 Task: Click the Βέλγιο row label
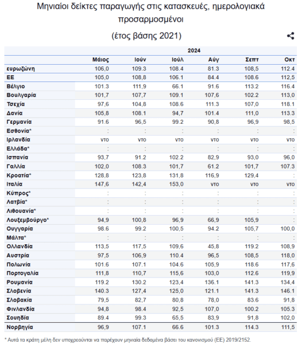click(16, 87)
